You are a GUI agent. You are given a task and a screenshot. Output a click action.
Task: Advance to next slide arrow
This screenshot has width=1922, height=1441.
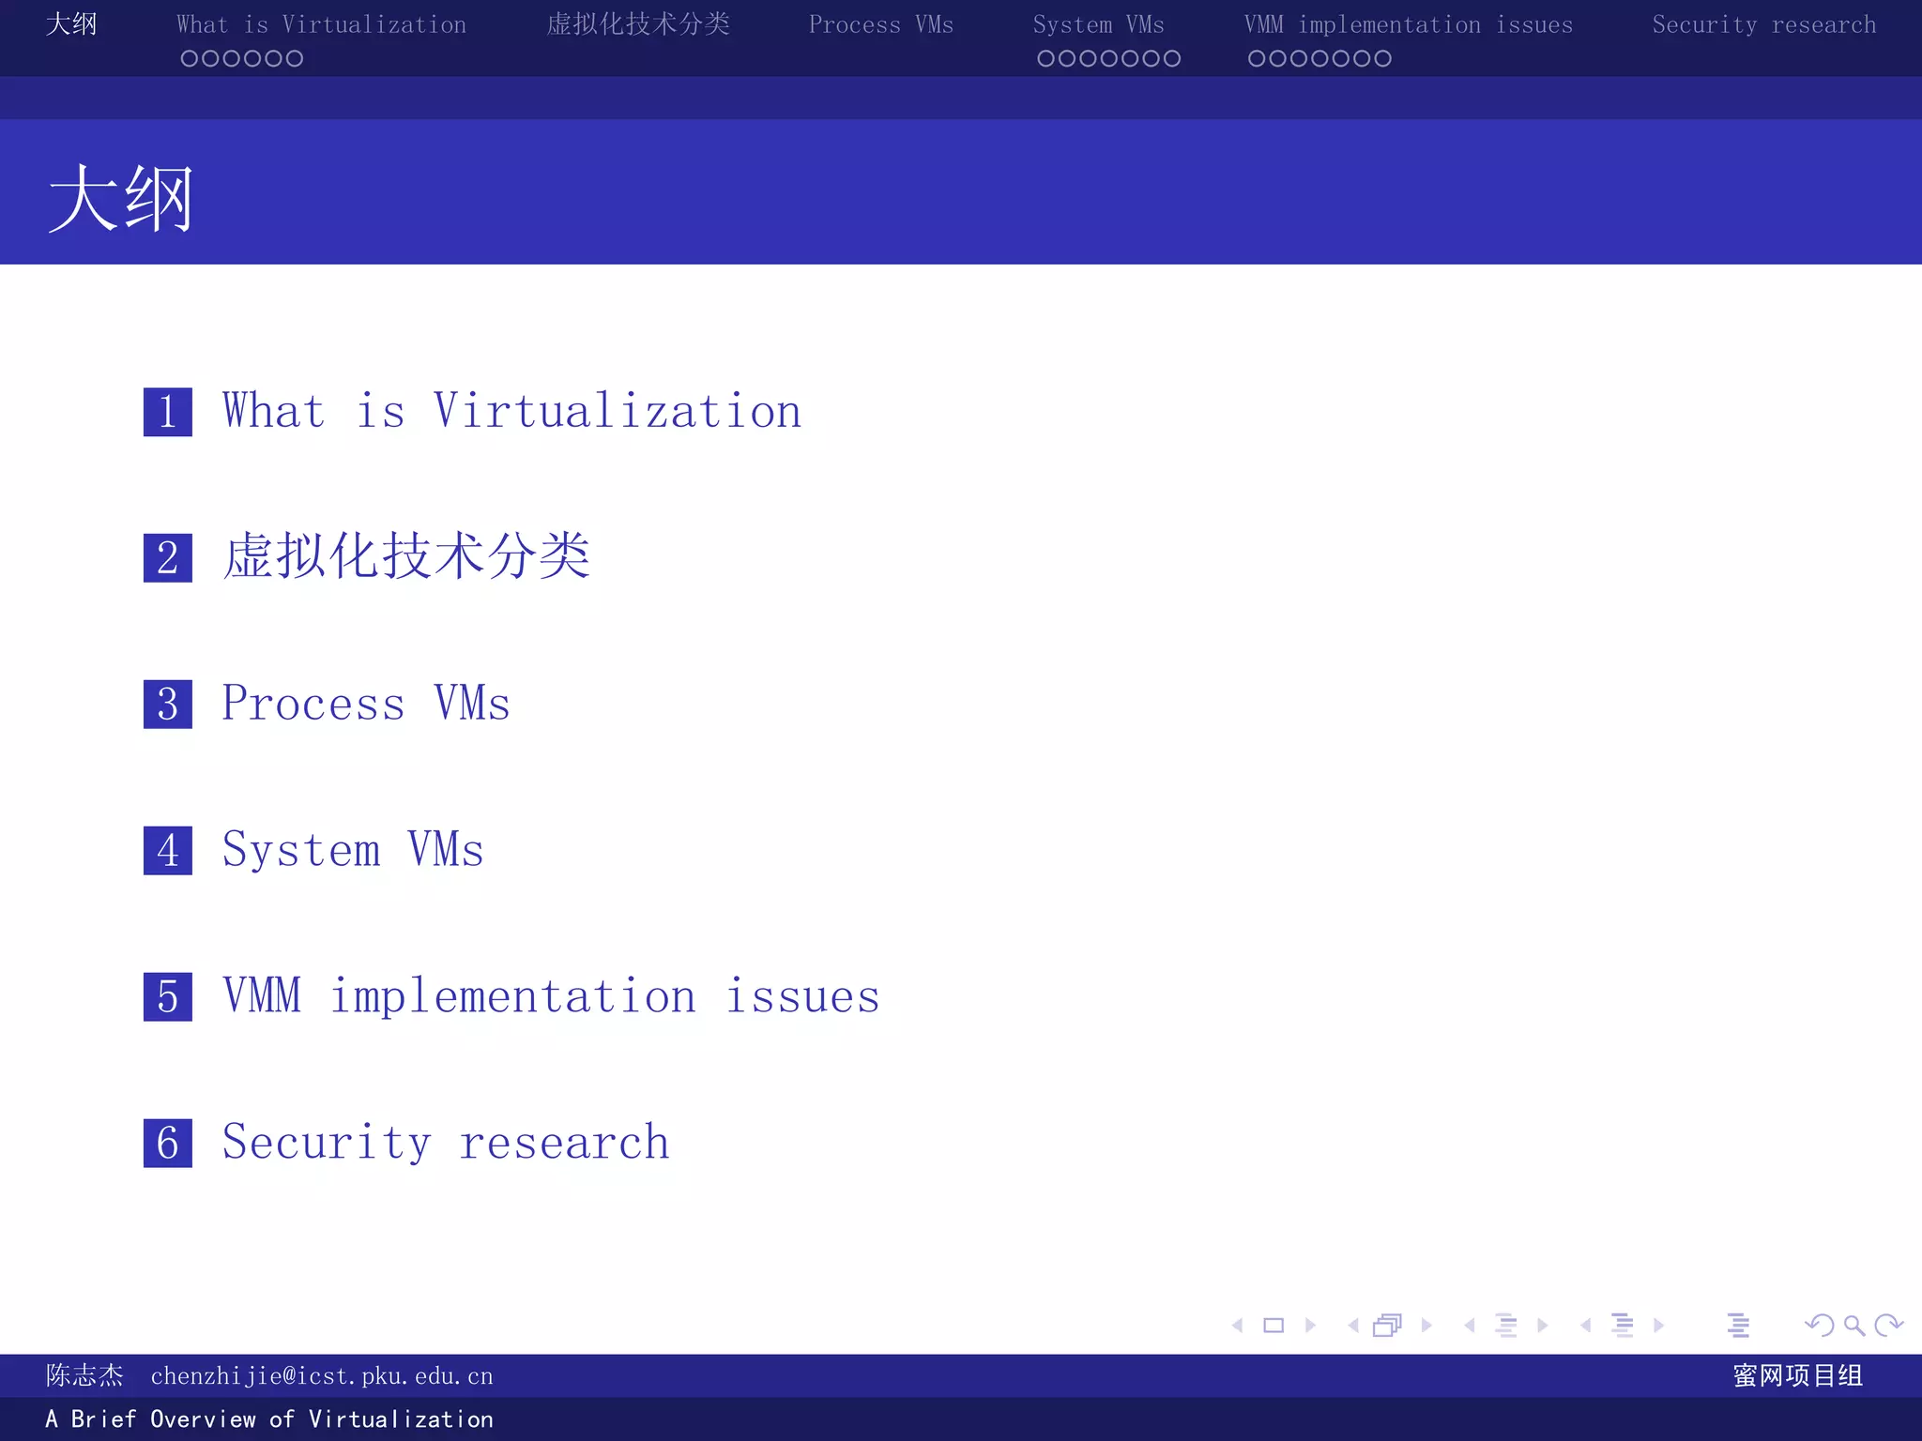coord(1310,1325)
